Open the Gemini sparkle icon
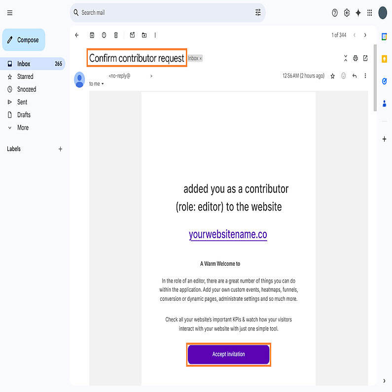Viewport: 392px width, 392px height. (358, 13)
